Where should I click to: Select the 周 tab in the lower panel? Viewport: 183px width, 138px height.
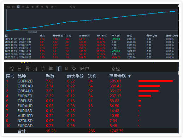(x=28, y=69)
